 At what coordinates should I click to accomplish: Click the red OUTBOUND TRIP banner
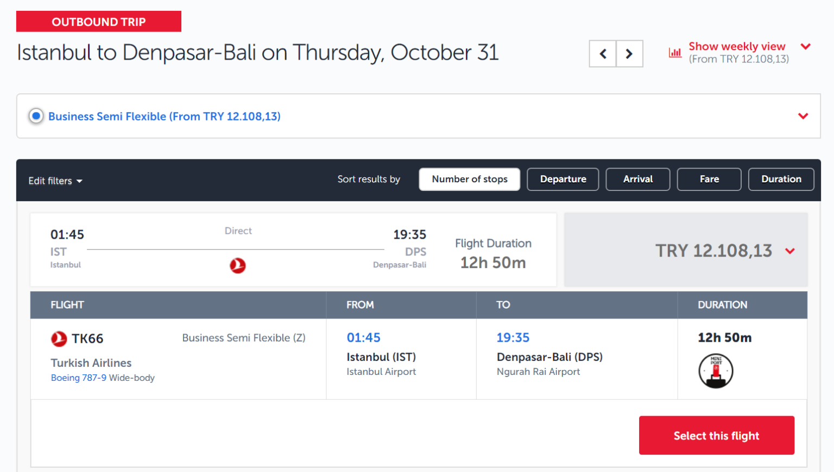(x=98, y=21)
